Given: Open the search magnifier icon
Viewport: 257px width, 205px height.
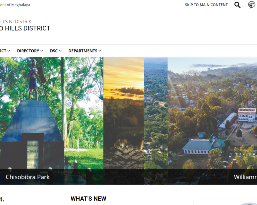Looking at the screenshot, I should pyautogui.click(x=237, y=5).
